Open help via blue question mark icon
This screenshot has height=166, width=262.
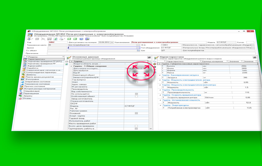81,39
